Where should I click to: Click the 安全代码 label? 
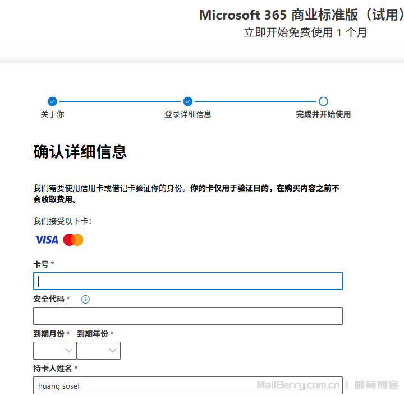click(x=49, y=299)
